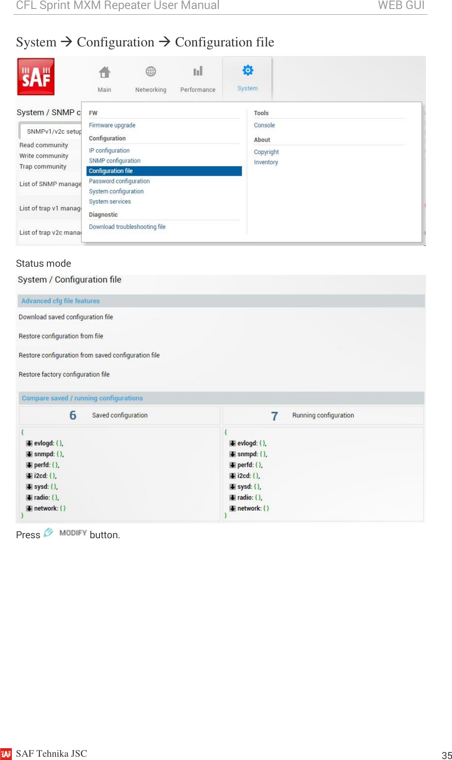The height and width of the screenshot is (760, 452).
Task: Click the Trap community label
Action: point(43,167)
